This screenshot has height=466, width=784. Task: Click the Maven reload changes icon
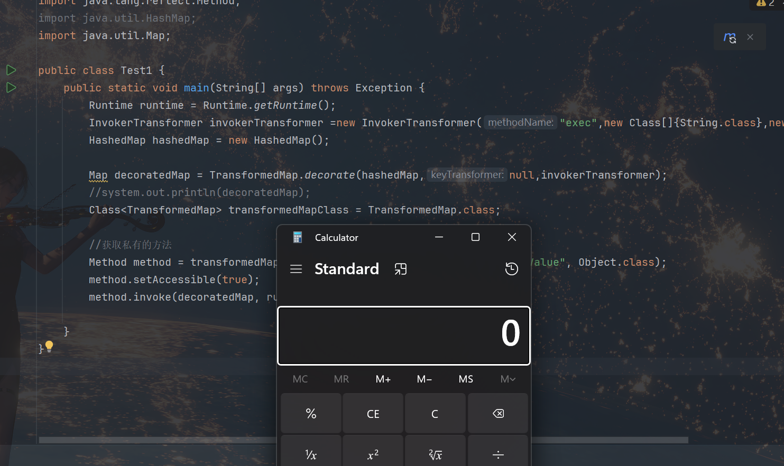pyautogui.click(x=730, y=38)
